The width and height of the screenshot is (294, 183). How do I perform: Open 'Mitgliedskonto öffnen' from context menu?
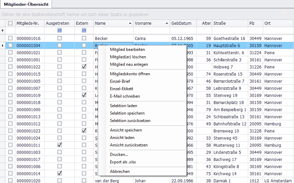coord(130,74)
